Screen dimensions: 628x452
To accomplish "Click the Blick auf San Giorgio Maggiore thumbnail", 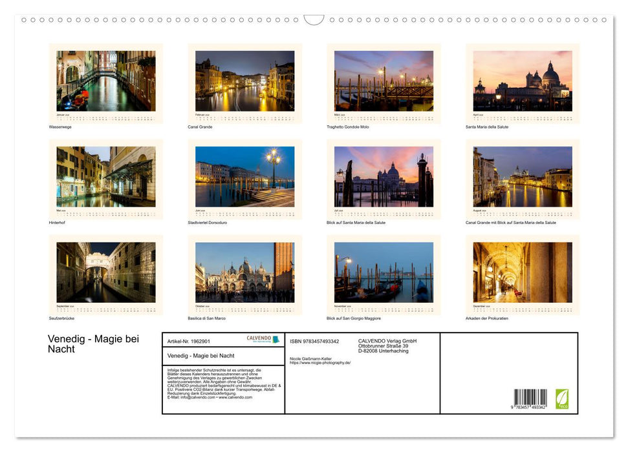I will coord(384,271).
